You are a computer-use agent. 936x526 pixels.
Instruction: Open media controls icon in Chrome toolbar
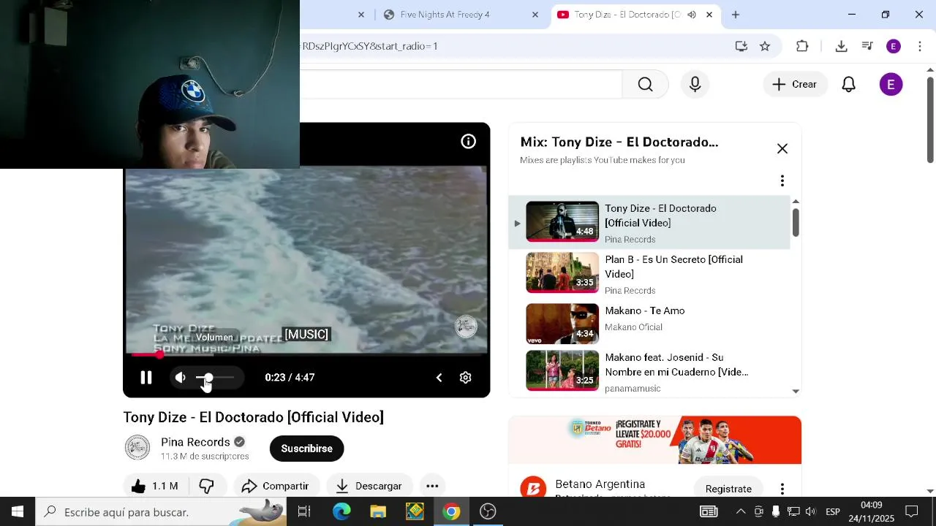tap(867, 46)
